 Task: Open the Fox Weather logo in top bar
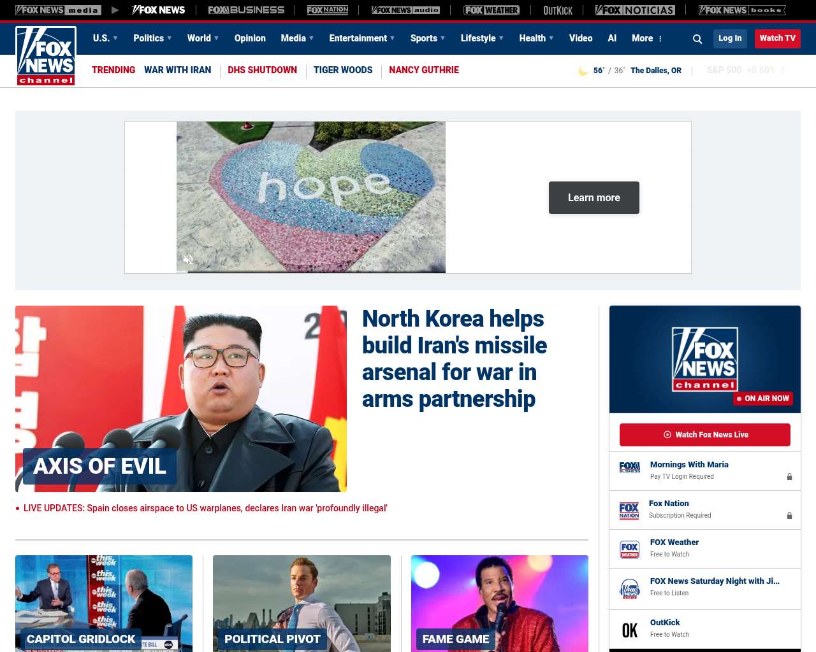[492, 10]
